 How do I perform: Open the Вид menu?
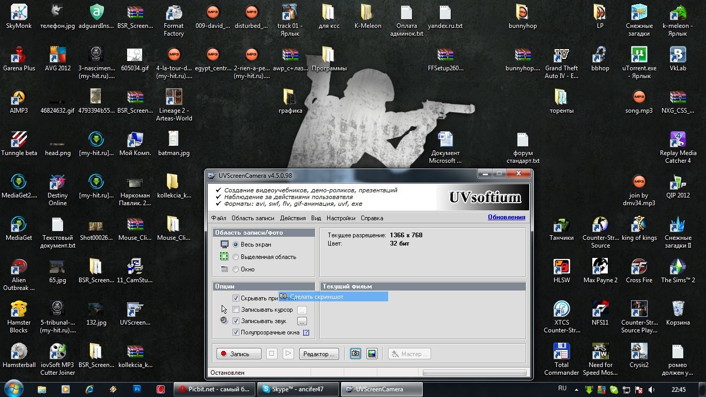coord(316,218)
